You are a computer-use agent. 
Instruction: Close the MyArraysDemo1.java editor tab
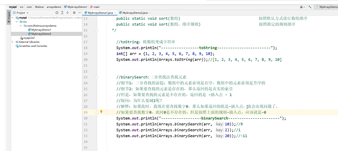[115, 13]
